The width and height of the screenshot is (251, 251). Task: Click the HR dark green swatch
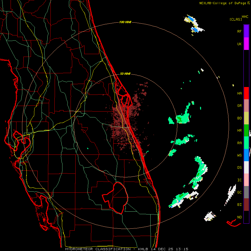(246, 130)
